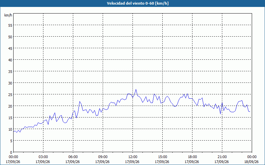Screen dimensions: 265x165
Task: Click the 06:00 time label
Action: click(x=73, y=157)
